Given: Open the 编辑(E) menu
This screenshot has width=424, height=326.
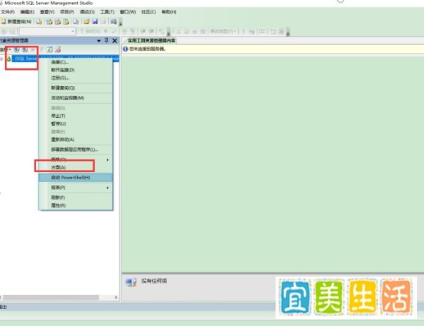Looking at the screenshot, I should [x=28, y=12].
